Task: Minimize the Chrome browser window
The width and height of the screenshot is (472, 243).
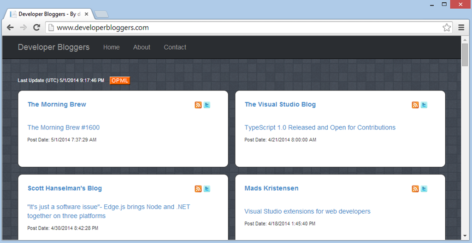Action: pos(432,5)
